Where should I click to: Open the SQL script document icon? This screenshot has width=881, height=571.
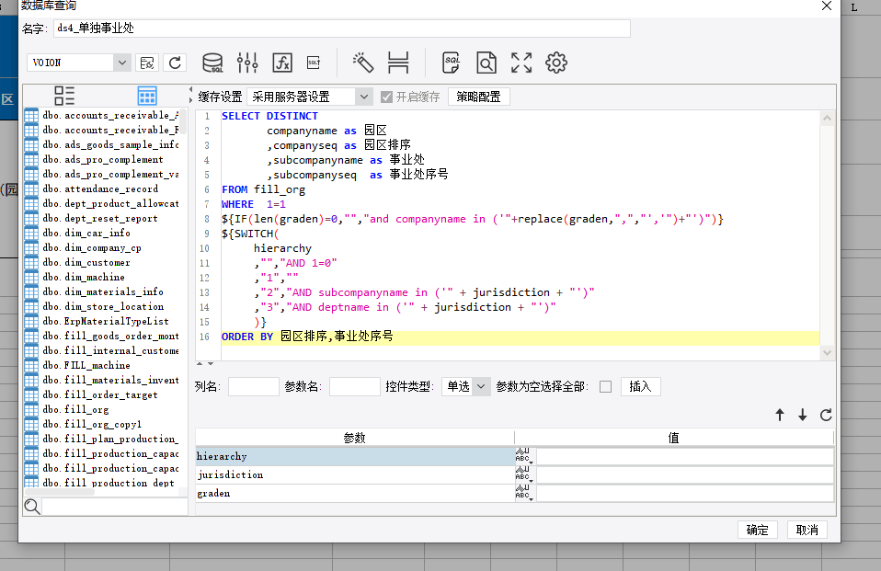coord(451,63)
